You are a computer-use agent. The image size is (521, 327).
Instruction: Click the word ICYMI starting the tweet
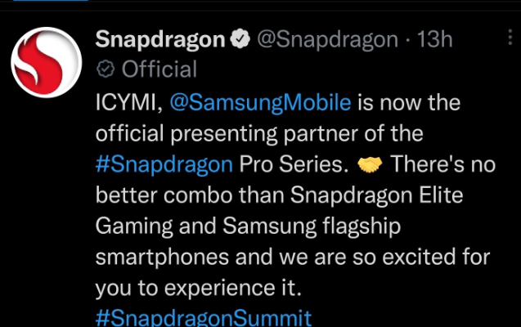[x=130, y=104]
